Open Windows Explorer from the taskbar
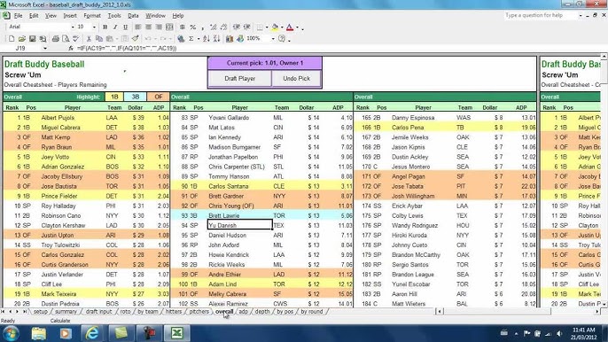 (39, 333)
